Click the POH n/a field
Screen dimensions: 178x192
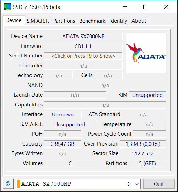pyautogui.click(x=63, y=134)
